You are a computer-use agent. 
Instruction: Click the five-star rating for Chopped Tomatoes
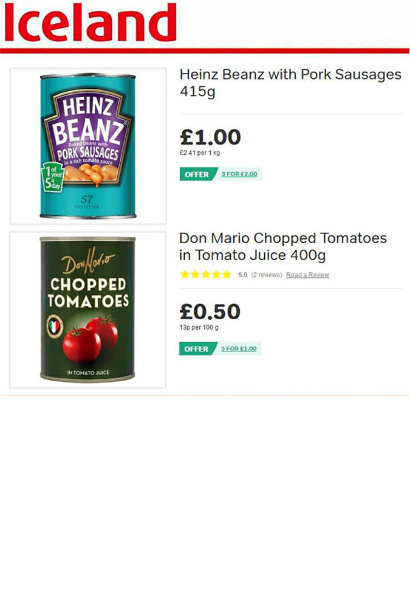[206, 275]
